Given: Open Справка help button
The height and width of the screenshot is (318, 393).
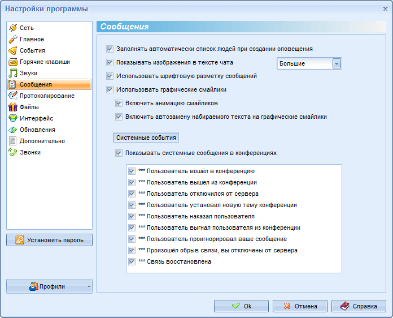Looking at the screenshot, I should point(359,306).
